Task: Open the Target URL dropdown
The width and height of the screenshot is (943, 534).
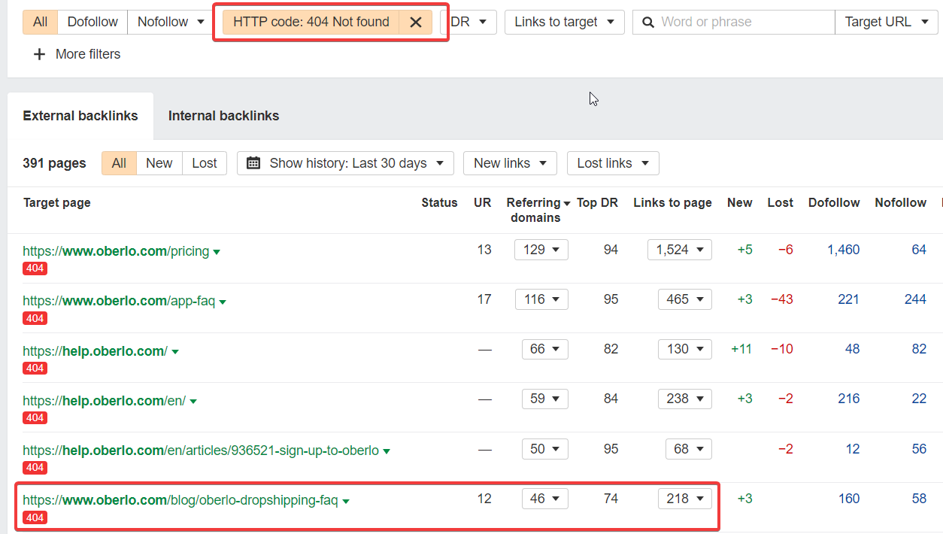Action: click(x=887, y=22)
